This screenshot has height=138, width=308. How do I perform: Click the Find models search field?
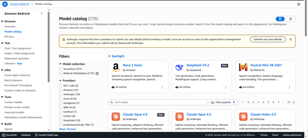coord(158,102)
